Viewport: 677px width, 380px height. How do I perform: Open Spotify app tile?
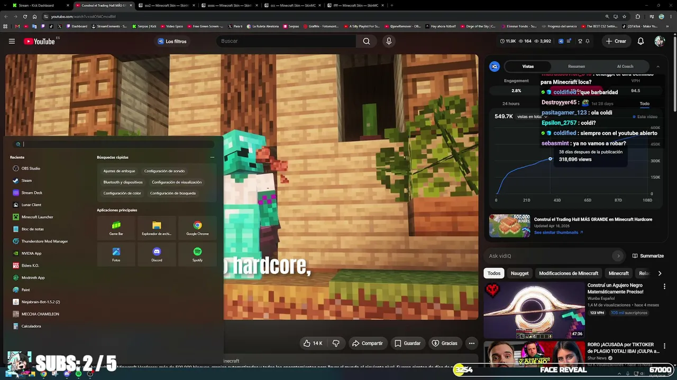tap(197, 254)
